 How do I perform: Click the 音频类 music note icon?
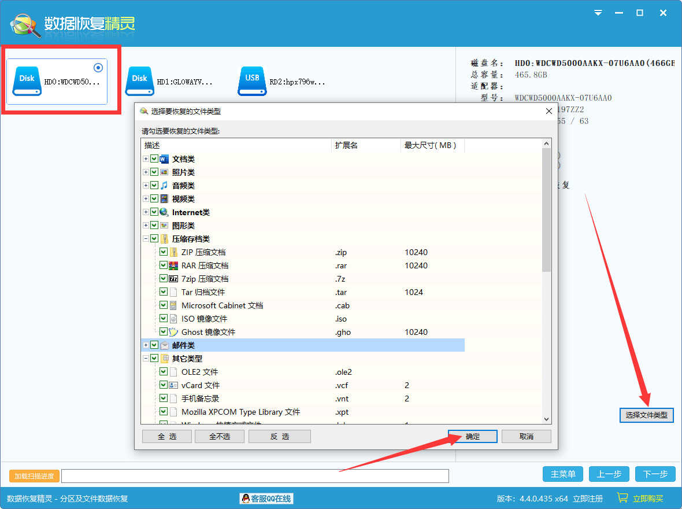click(164, 186)
